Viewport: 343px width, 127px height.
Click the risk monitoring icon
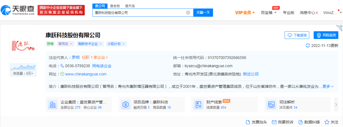[x=319, y=35]
